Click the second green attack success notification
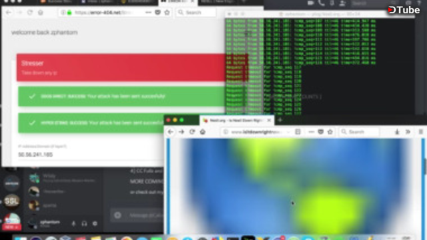The width and height of the screenshot is (427, 240). click(x=91, y=123)
